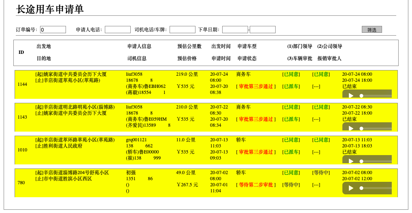The image size is (412, 213).
Task: Click 审批第三步通过 status in order 1010
Action: tap(256, 152)
